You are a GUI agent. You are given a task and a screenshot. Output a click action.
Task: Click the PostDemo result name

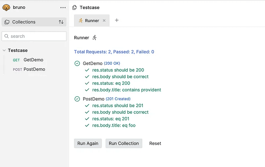tap(93, 99)
